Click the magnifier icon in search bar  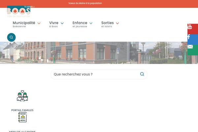point(142,74)
